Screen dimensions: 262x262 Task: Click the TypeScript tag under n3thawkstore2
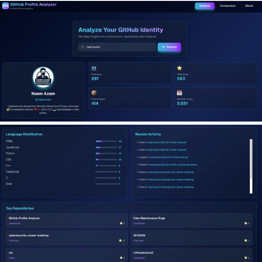pyautogui.click(x=139, y=258)
